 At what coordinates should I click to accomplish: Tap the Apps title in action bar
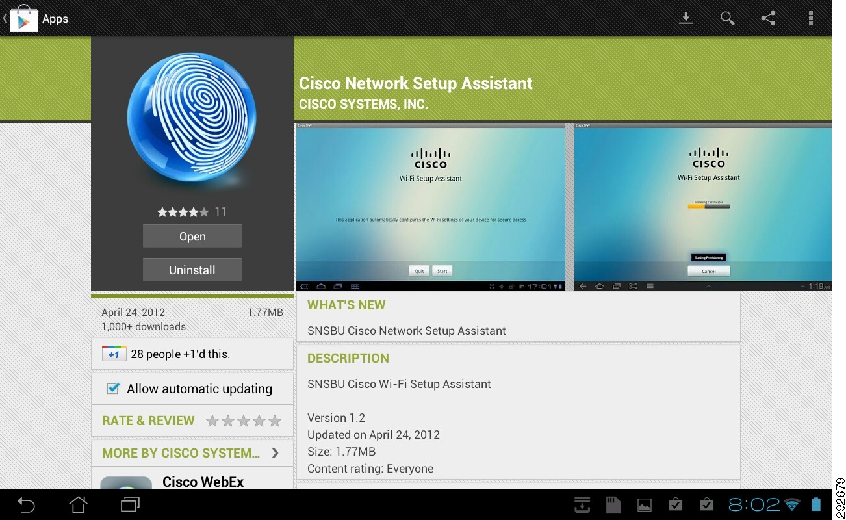(55, 19)
